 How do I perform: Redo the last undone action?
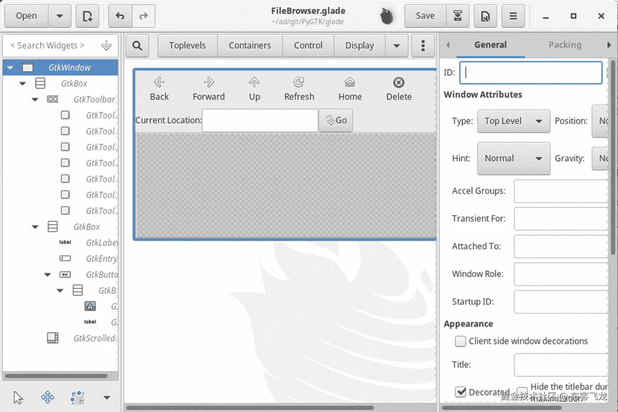144,16
